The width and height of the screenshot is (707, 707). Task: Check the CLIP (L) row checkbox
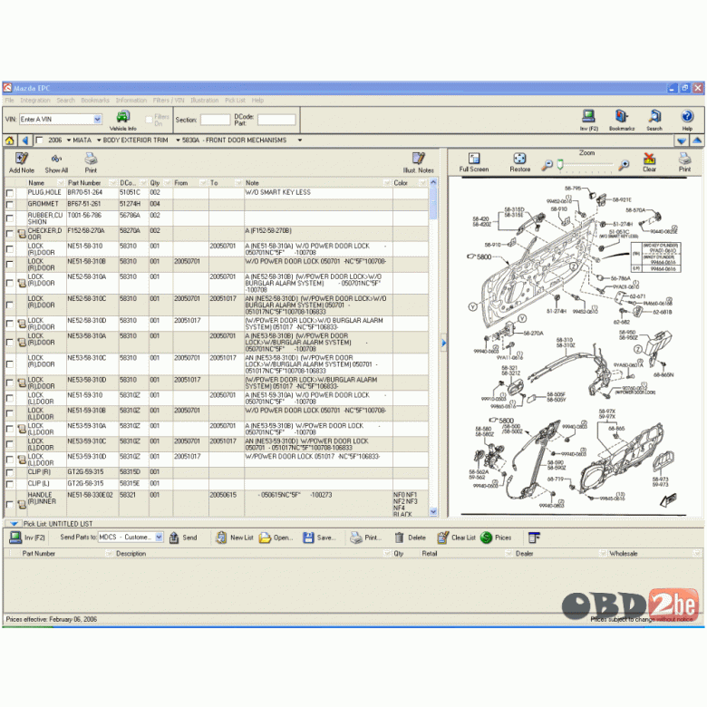9,484
